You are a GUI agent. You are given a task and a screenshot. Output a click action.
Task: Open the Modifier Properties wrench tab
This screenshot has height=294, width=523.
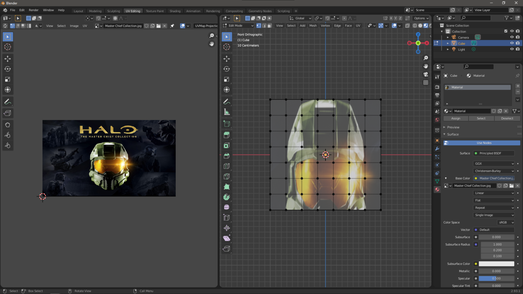tap(437, 149)
